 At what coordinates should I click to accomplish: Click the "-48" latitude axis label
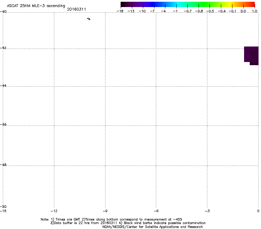tap(3, 165)
